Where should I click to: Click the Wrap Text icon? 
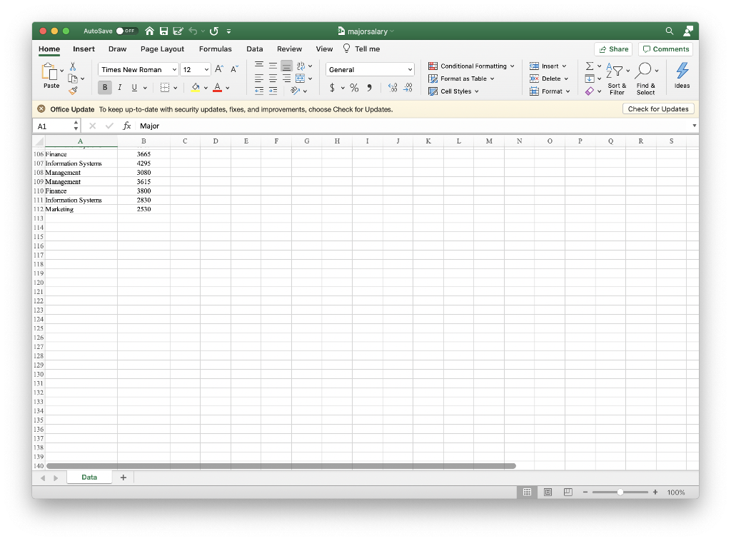point(301,66)
